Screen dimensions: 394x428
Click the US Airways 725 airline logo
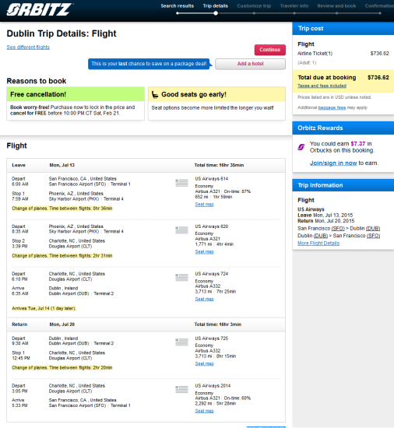181,342
